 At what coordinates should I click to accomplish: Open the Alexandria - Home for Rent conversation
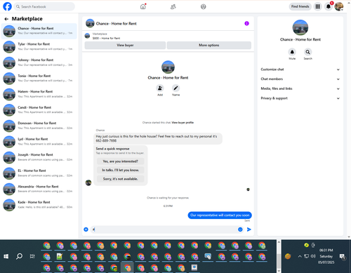click(39, 189)
